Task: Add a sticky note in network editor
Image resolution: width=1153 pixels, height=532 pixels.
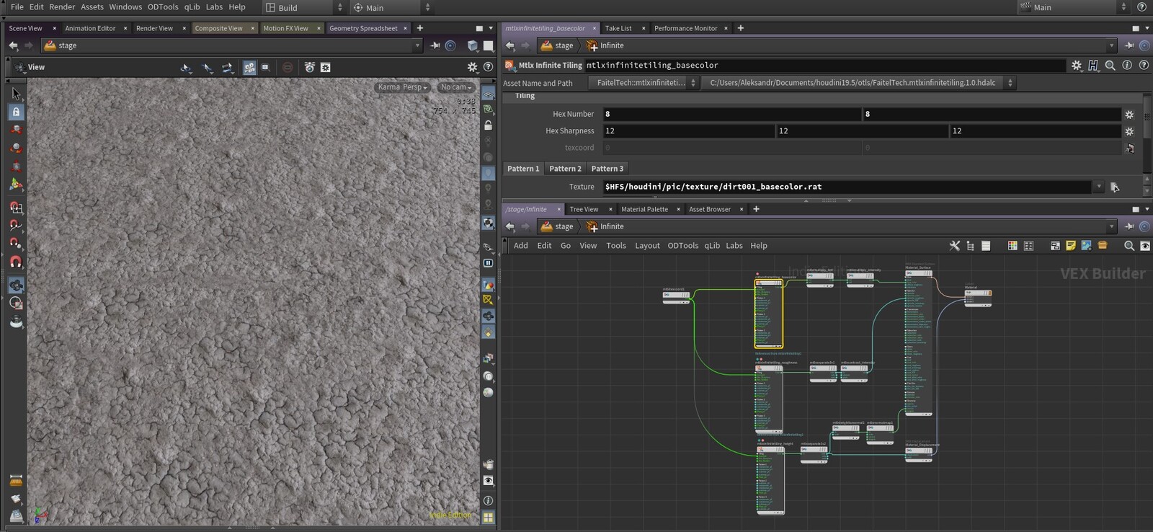Action: (x=1071, y=246)
